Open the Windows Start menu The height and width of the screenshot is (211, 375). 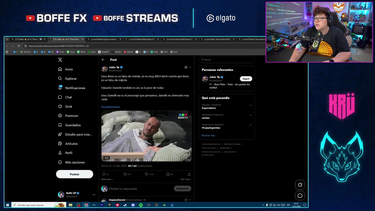coord(7,205)
